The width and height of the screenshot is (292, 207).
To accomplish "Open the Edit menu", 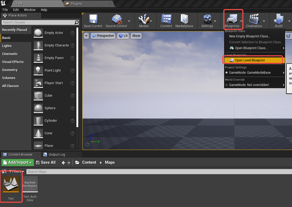I will [x=16, y=10].
